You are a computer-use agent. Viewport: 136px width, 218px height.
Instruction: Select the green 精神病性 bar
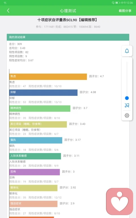(40, 108)
